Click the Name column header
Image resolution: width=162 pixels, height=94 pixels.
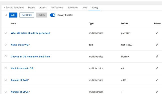[13, 23]
